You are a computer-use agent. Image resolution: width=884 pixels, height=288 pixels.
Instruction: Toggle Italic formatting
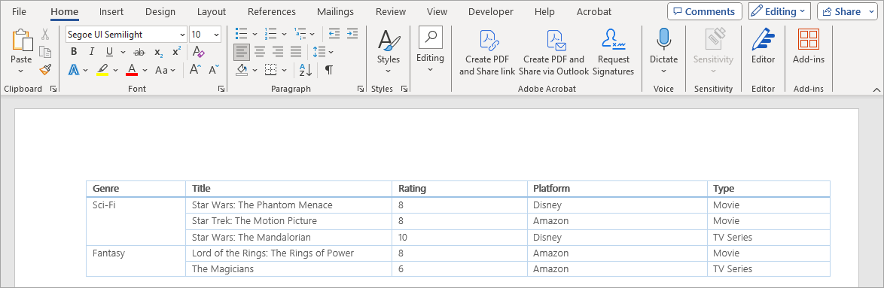[x=91, y=52]
